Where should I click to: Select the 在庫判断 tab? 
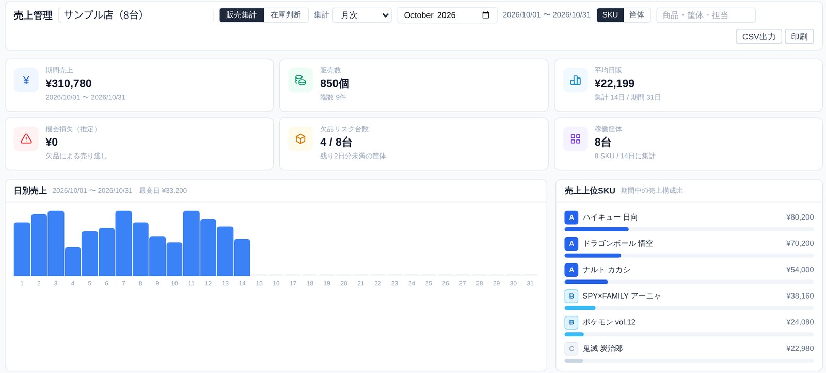285,15
